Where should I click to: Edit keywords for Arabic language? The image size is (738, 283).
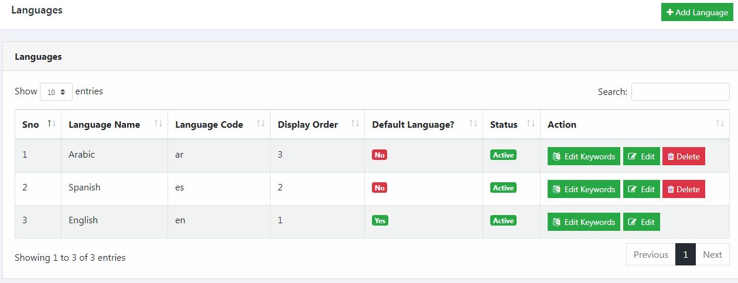(583, 156)
